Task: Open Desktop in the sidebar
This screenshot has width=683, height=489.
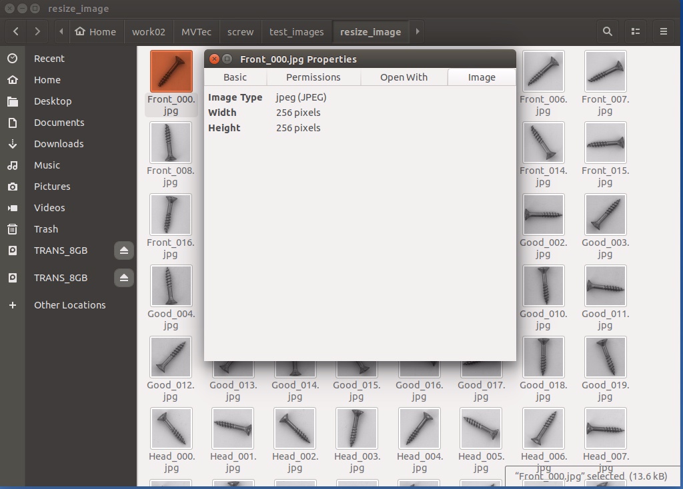Action: 69,101
